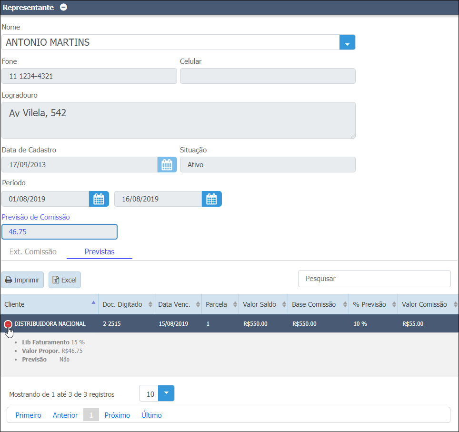Screen dimensions: 459x432
Task: Click the Nome field showing ANTONIO MARTINS
Action: click(170, 42)
